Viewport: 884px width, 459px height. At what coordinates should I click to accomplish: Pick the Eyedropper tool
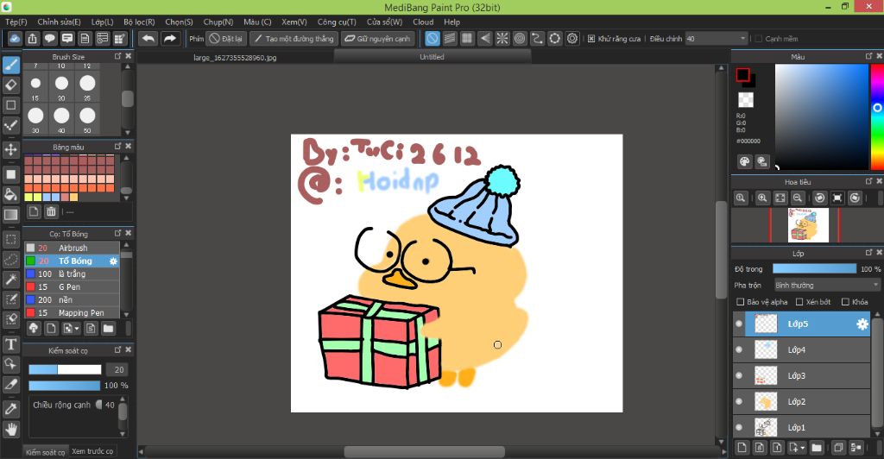(x=11, y=407)
